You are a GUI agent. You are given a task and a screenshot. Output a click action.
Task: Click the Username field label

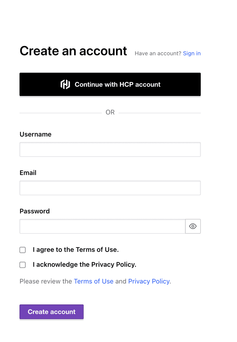(35, 134)
